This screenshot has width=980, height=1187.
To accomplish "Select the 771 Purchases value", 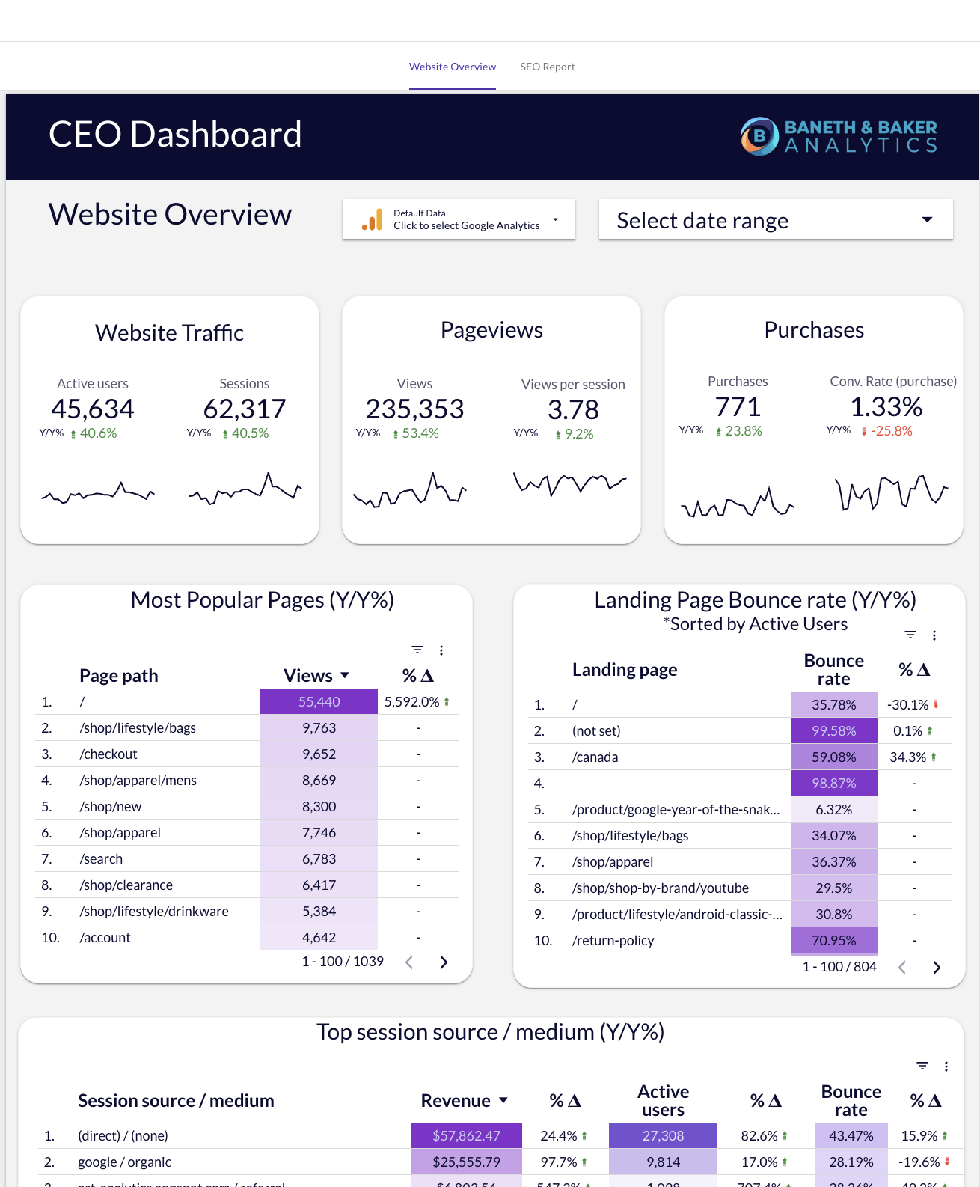I will (738, 407).
